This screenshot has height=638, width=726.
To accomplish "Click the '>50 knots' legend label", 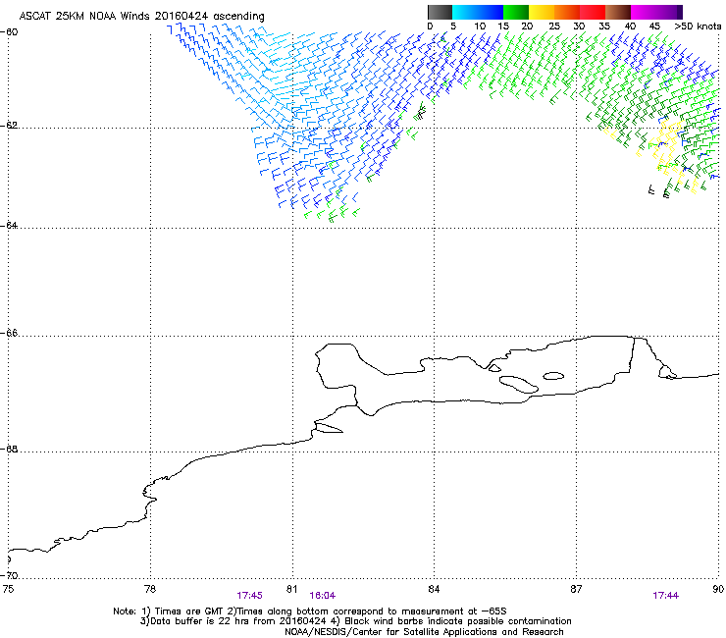I will pos(698,27).
